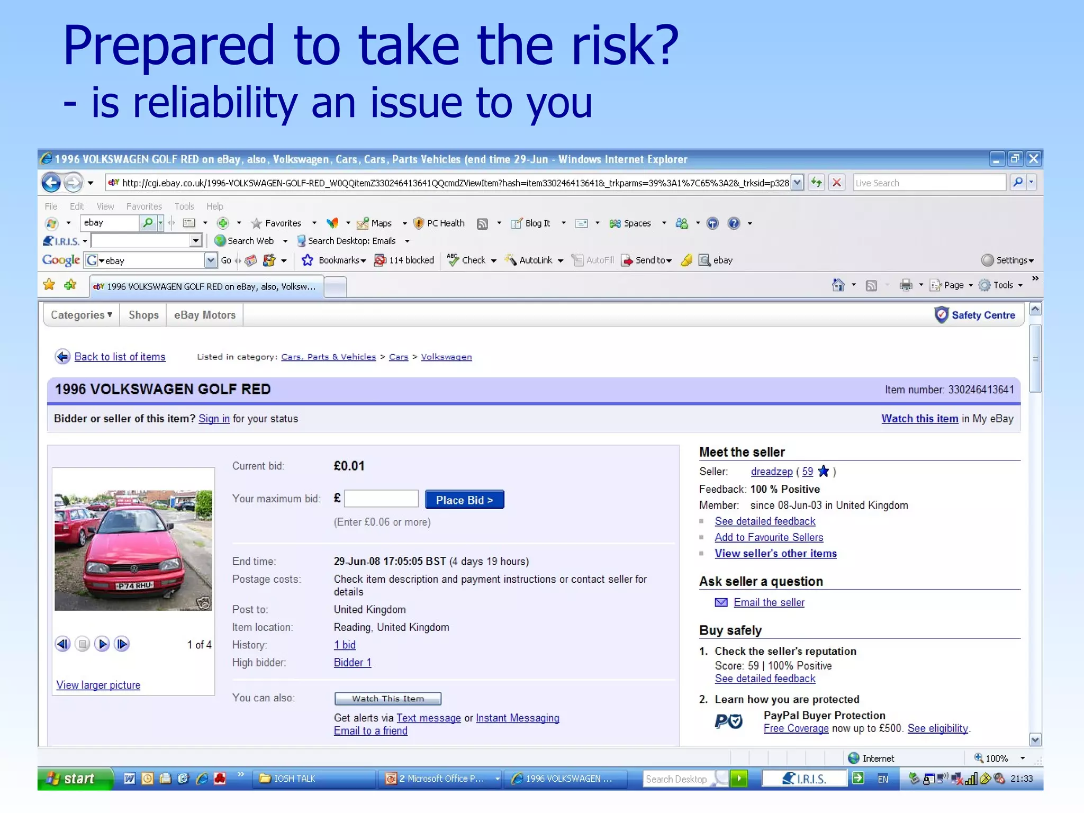Click the Add to Favorites icon

(x=70, y=285)
